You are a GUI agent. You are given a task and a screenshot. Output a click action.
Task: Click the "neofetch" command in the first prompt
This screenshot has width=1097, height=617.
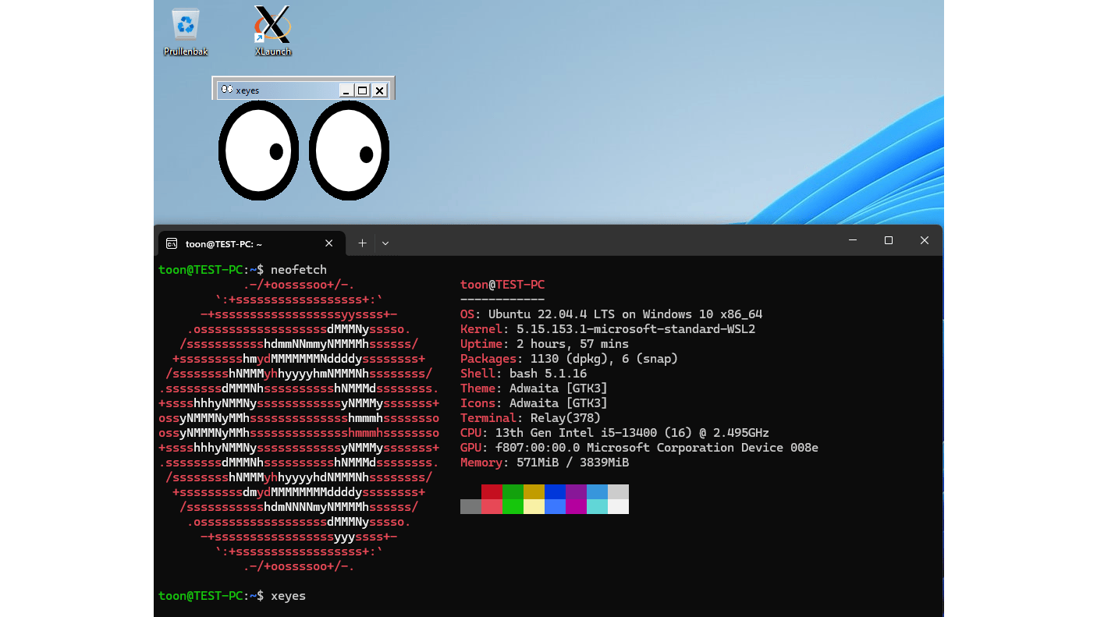299,270
